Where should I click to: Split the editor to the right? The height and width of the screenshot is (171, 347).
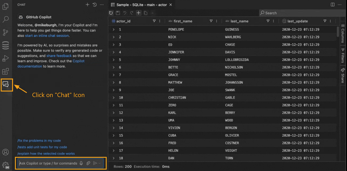point(332,5)
